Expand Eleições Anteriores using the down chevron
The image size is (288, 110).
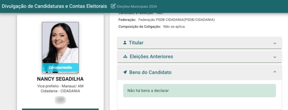275,57
